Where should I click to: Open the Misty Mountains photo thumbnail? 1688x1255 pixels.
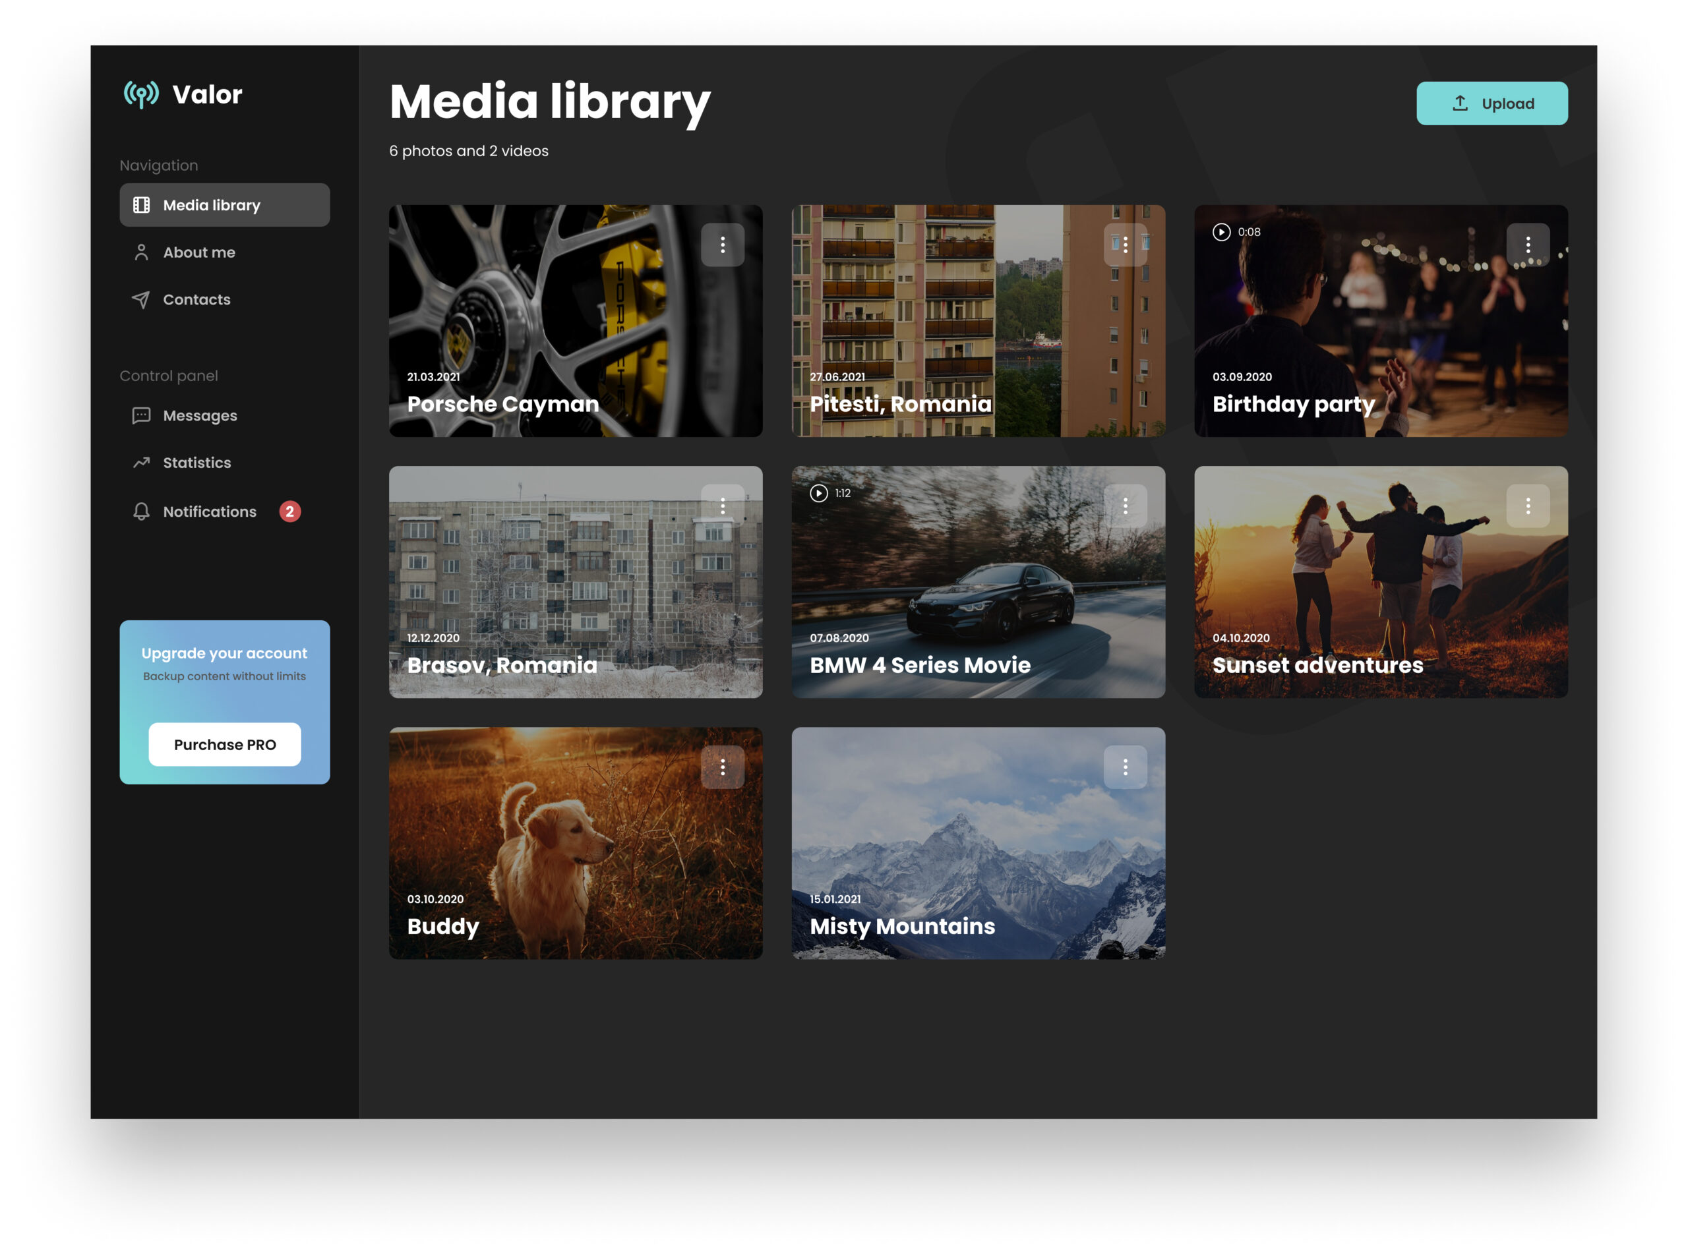point(977,843)
